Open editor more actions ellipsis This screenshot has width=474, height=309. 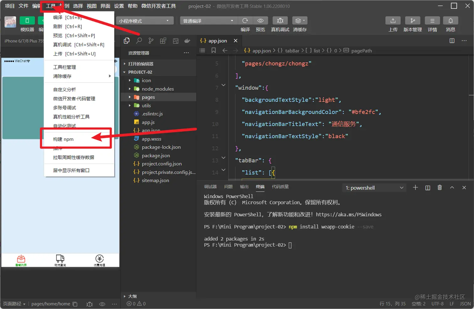coord(464,41)
